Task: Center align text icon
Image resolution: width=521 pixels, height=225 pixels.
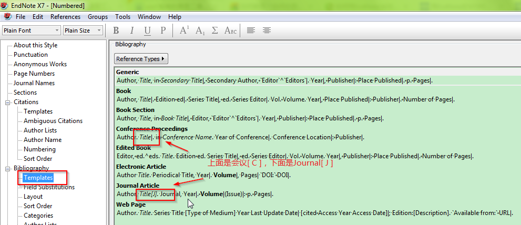Action: [x=267, y=30]
